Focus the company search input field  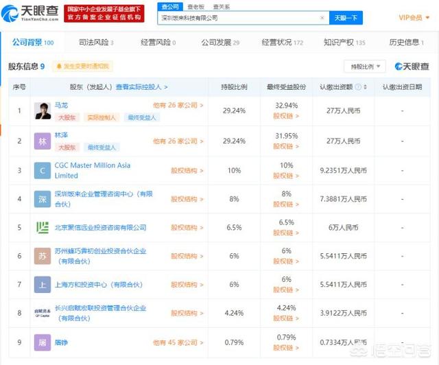pyautogui.click(x=243, y=18)
